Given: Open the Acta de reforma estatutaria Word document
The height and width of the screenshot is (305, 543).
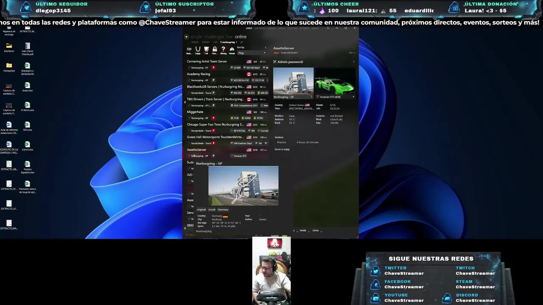Looking at the screenshot, I should coord(9,128).
